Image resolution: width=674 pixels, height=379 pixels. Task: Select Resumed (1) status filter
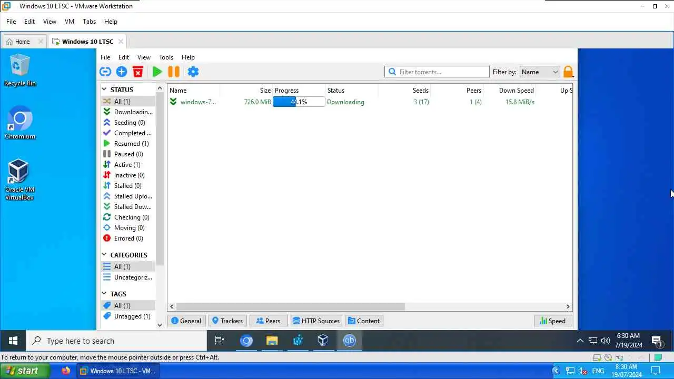(x=128, y=143)
